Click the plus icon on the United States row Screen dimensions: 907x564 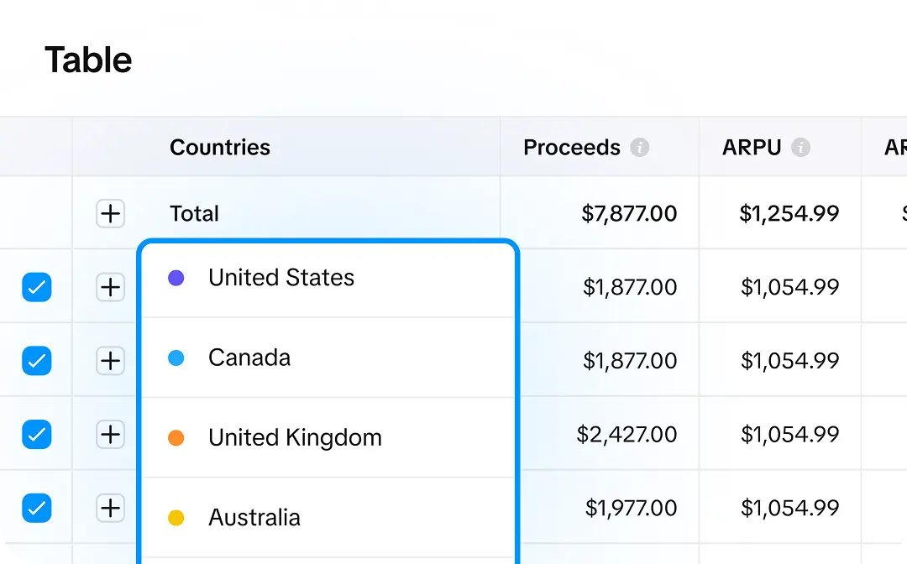coord(110,287)
